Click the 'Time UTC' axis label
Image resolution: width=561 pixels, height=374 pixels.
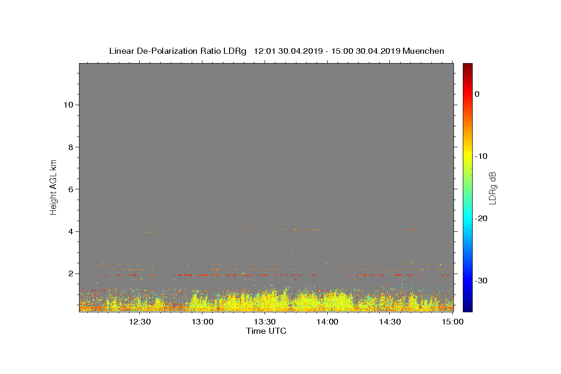coord(266,331)
